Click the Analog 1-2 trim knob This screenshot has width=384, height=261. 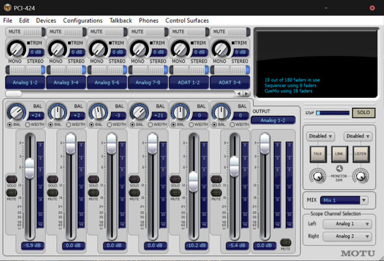pyautogui.click(x=17, y=49)
